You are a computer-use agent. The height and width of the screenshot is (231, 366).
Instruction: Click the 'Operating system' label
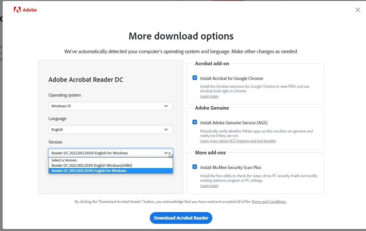pos(65,95)
